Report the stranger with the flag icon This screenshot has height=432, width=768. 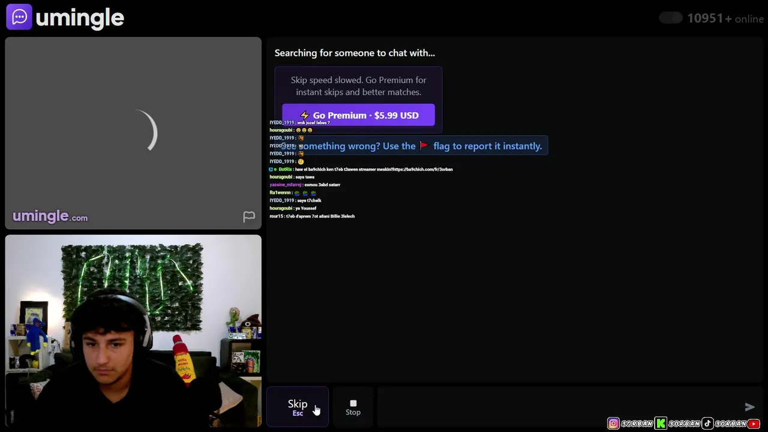click(249, 217)
